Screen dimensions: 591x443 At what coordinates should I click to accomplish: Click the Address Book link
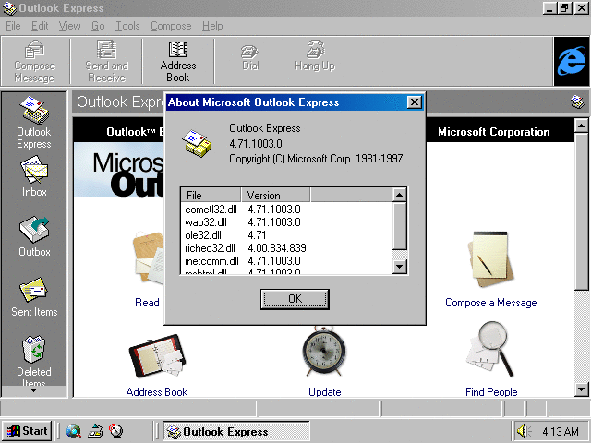coord(157,392)
